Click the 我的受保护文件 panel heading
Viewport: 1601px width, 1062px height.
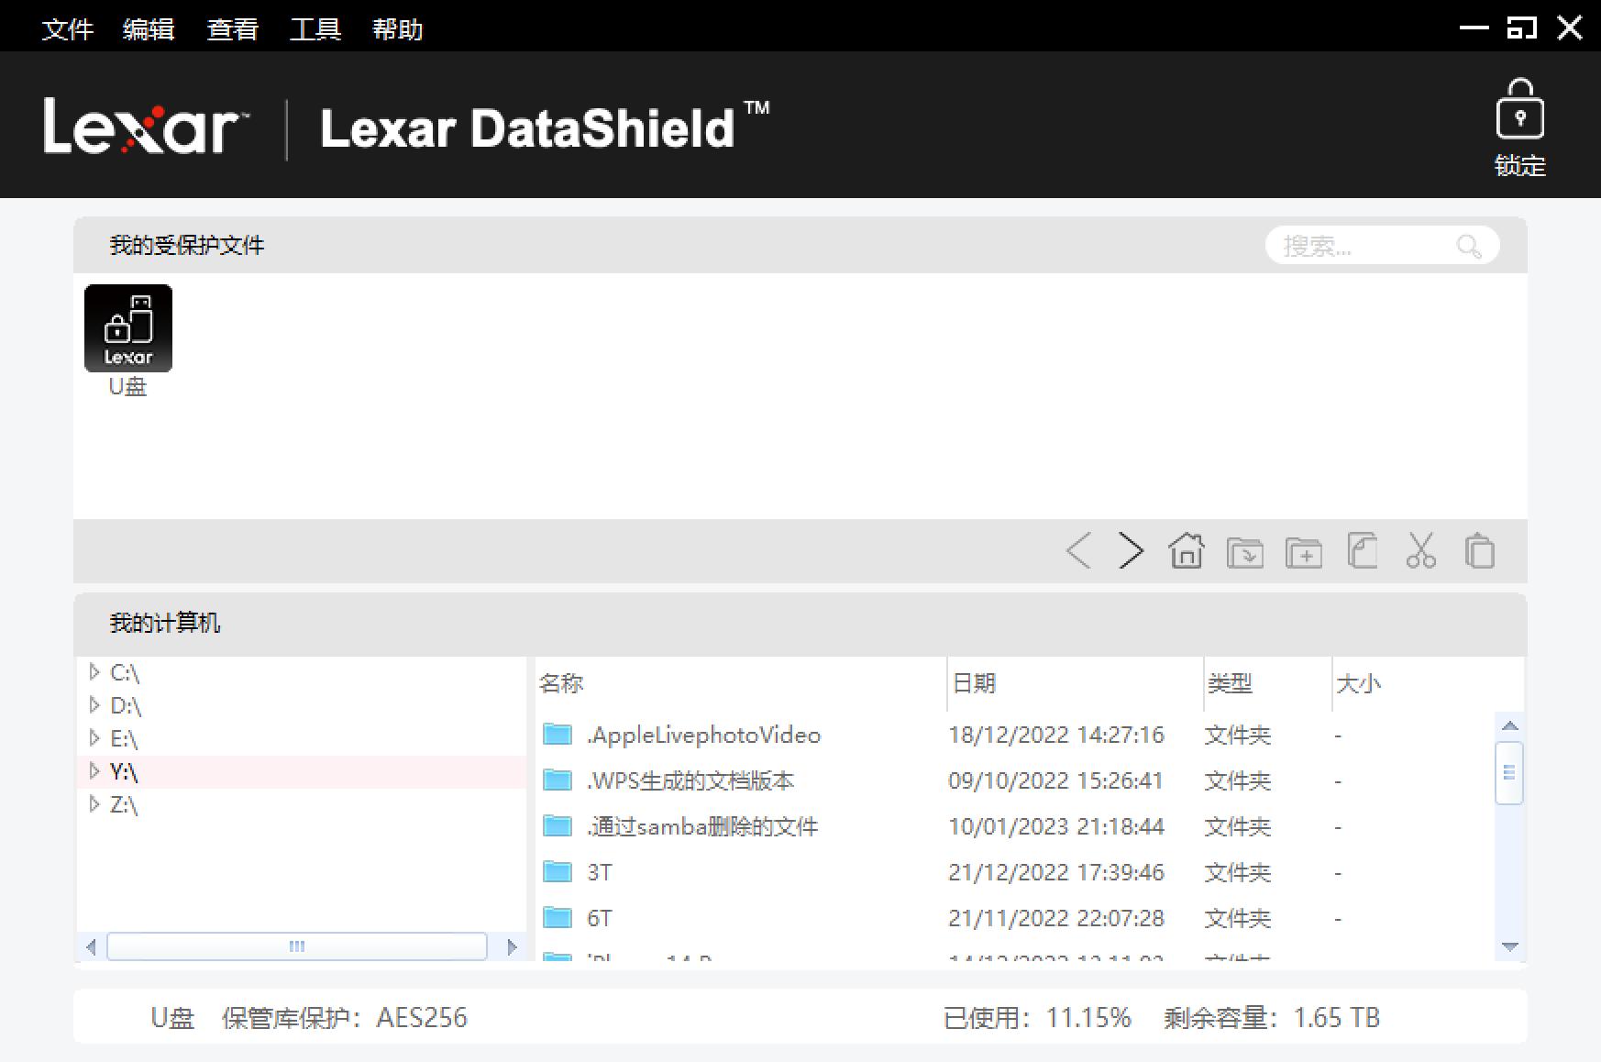click(x=187, y=245)
